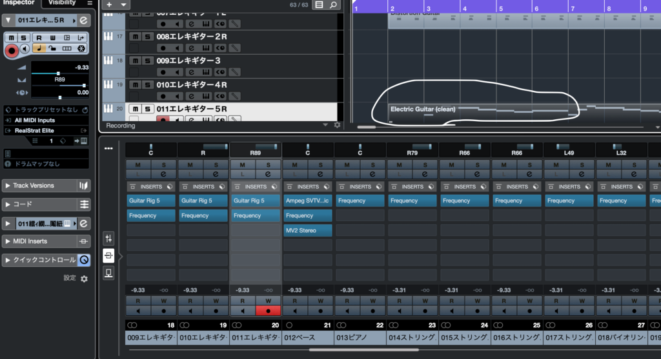Screen dimensions: 661x359
Task: Mute track 009エレキギター3
Action: pos(135,61)
